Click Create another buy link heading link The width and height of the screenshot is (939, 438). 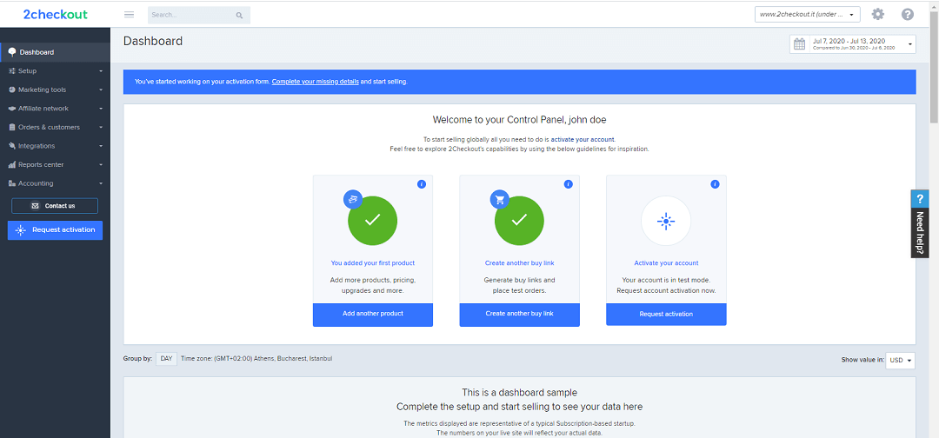[519, 262]
